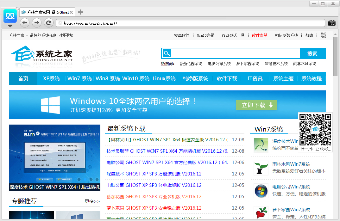Open the 番茄花园 GHOST XP SP3 专业装机版 link
The image size is (340, 221).
click(x=154, y=197)
